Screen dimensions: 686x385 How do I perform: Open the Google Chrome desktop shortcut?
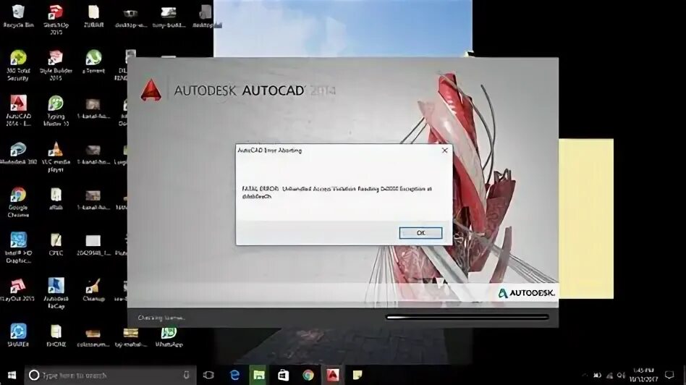coord(18,202)
